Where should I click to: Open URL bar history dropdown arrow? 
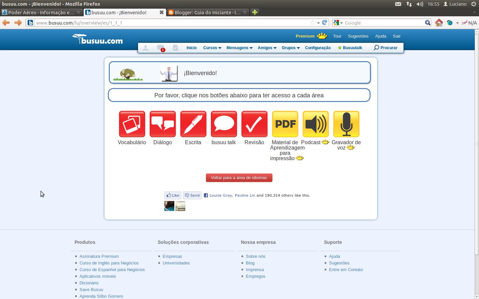click(x=319, y=23)
